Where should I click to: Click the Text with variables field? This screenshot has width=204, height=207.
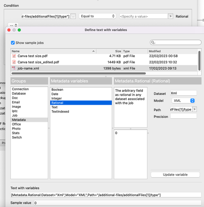(106, 195)
